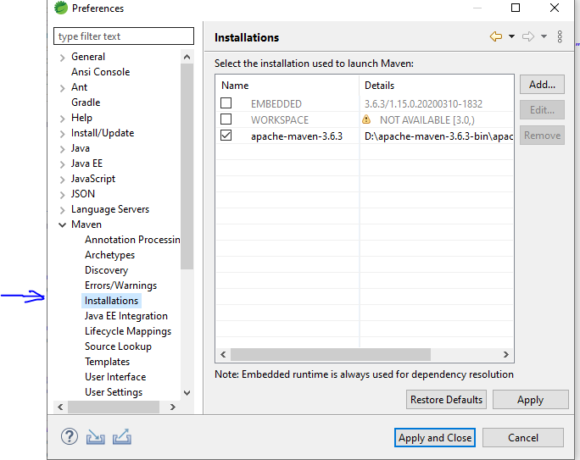Click the installations table horizontal scrollbar thumb

point(331,355)
